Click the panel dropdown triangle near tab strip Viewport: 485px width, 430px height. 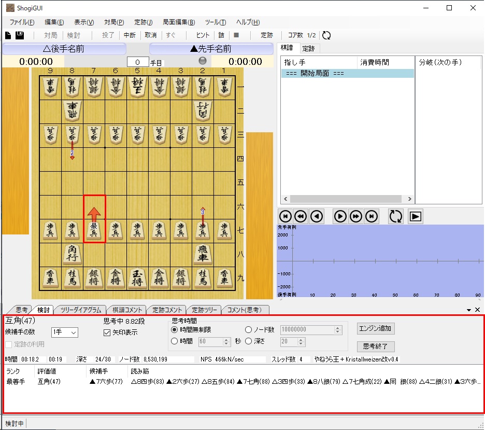(x=469, y=310)
